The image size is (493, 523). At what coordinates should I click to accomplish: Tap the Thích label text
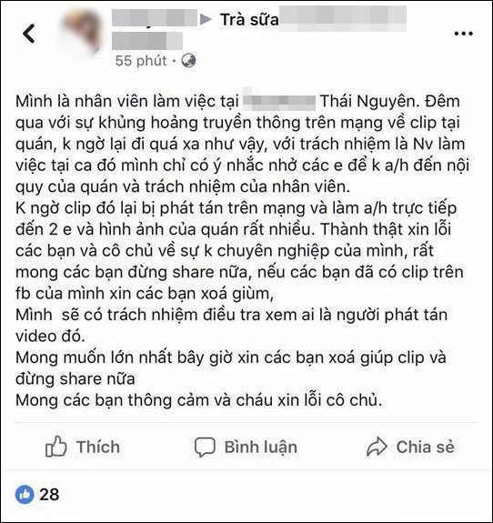tap(97, 447)
